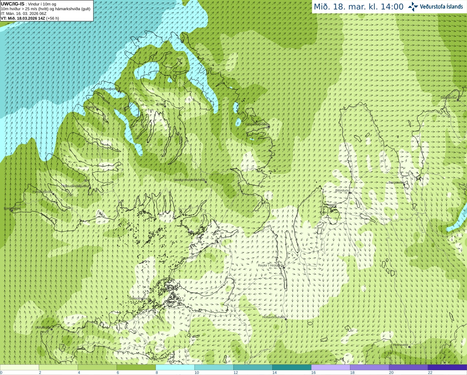The image size is (467, 375).
Task: Click the Bolungarvík station marker
Action: (119, 90)
